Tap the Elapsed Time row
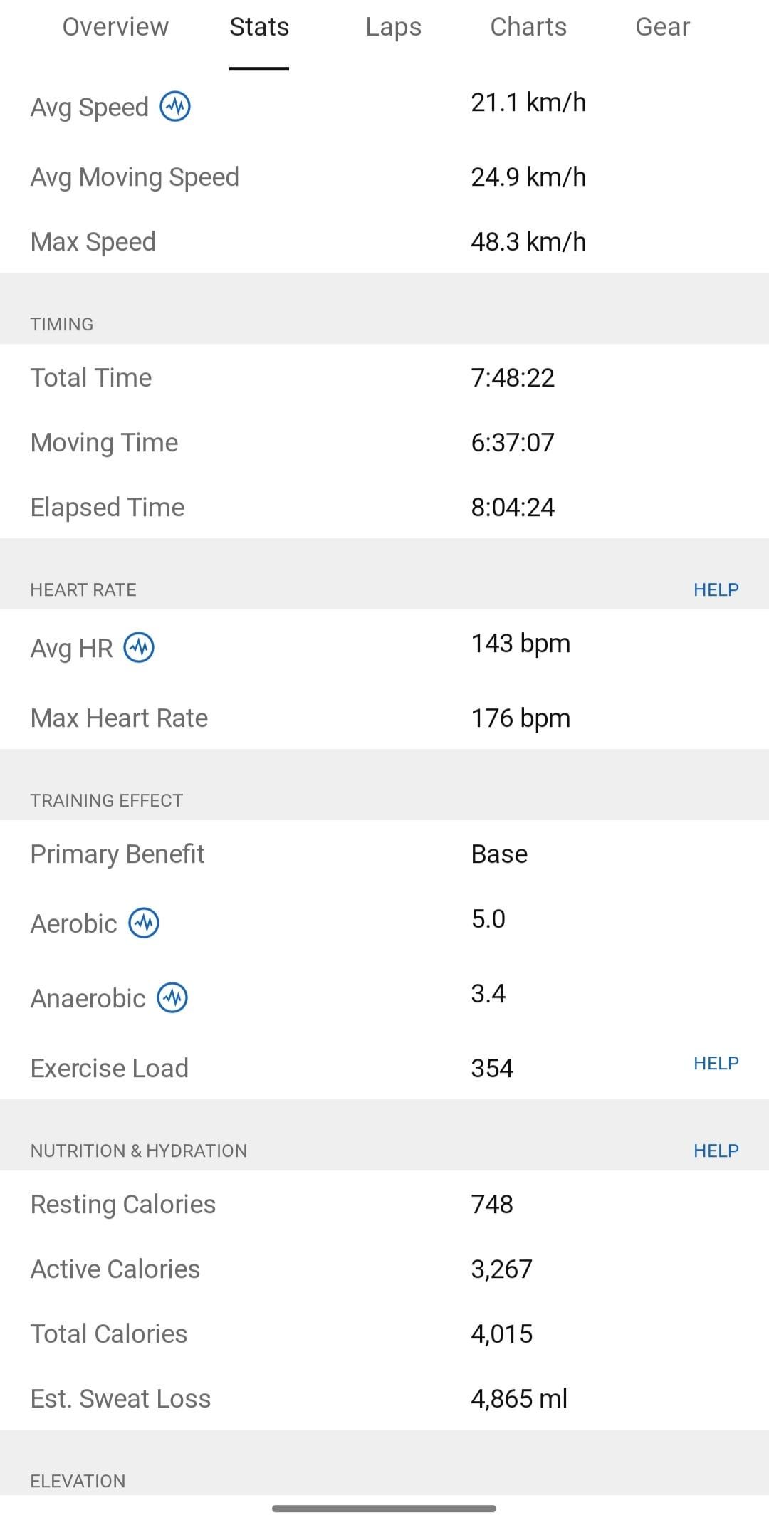 (384, 507)
